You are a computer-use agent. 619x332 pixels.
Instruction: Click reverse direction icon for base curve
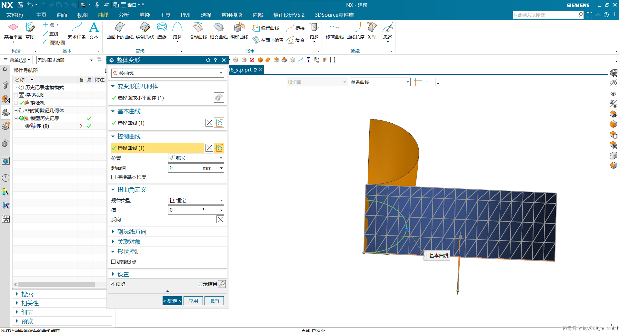pyautogui.click(x=209, y=123)
